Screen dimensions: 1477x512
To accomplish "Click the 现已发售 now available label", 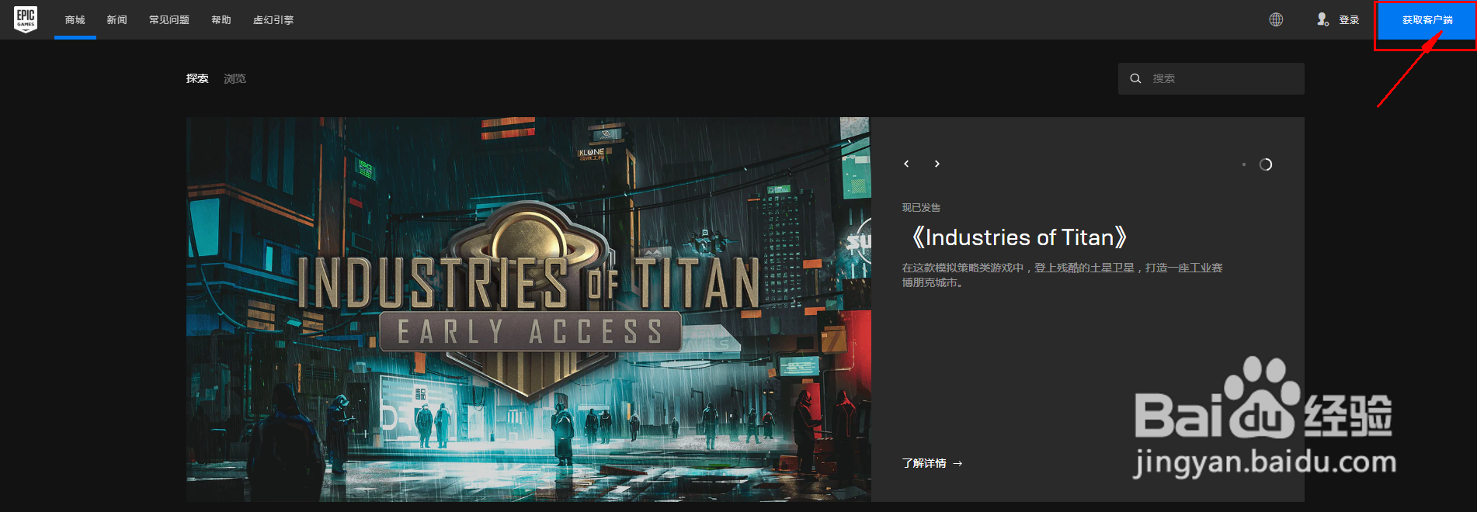I will point(921,207).
